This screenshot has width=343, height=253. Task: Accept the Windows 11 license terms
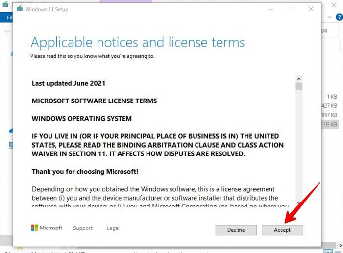282,230
